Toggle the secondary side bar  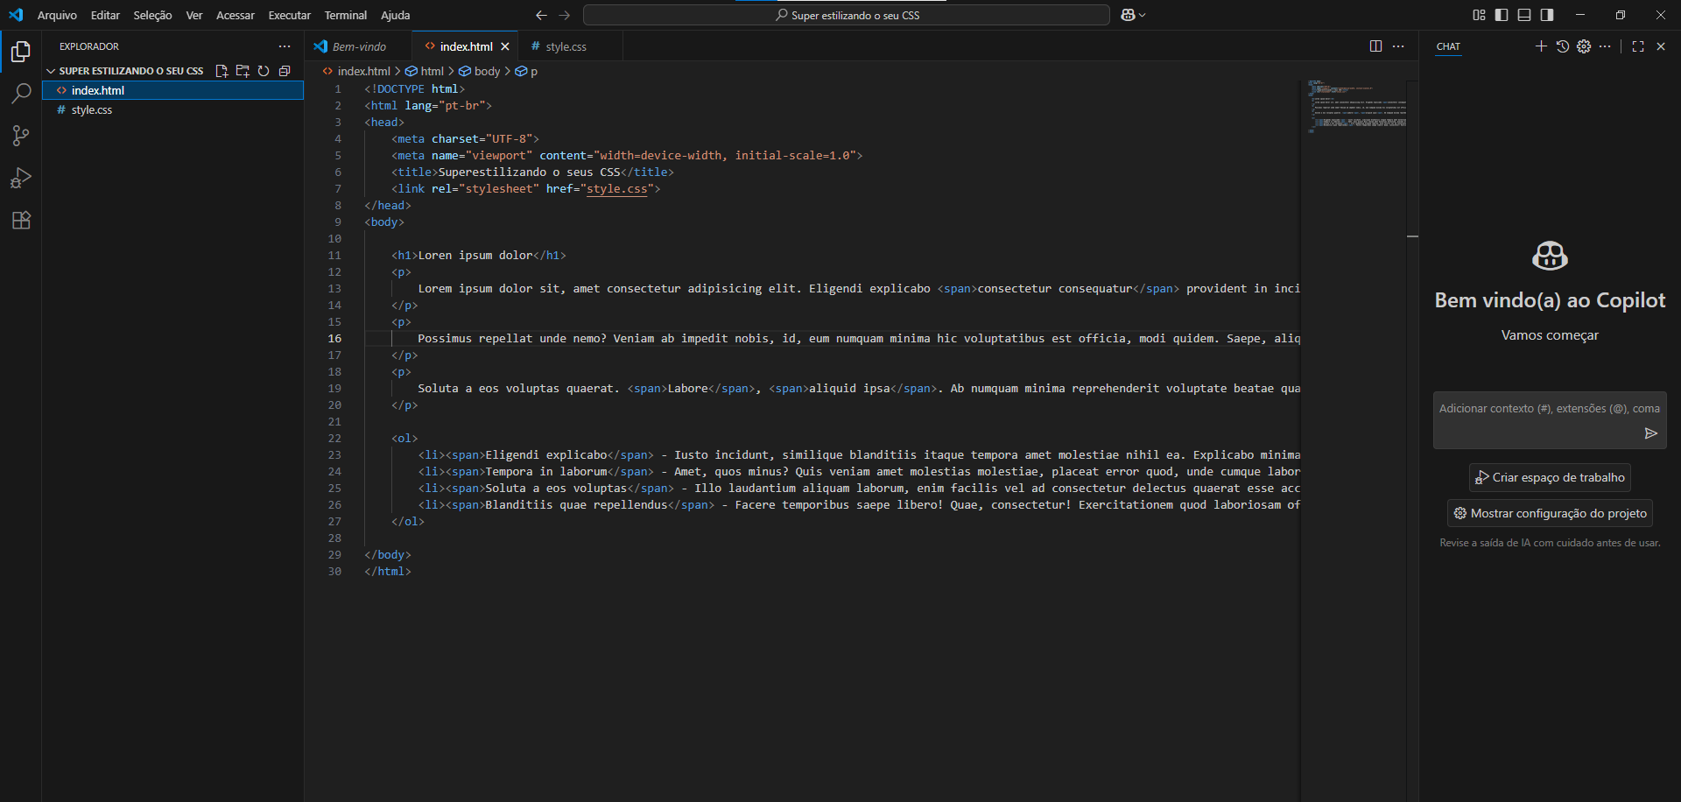coord(1547,15)
